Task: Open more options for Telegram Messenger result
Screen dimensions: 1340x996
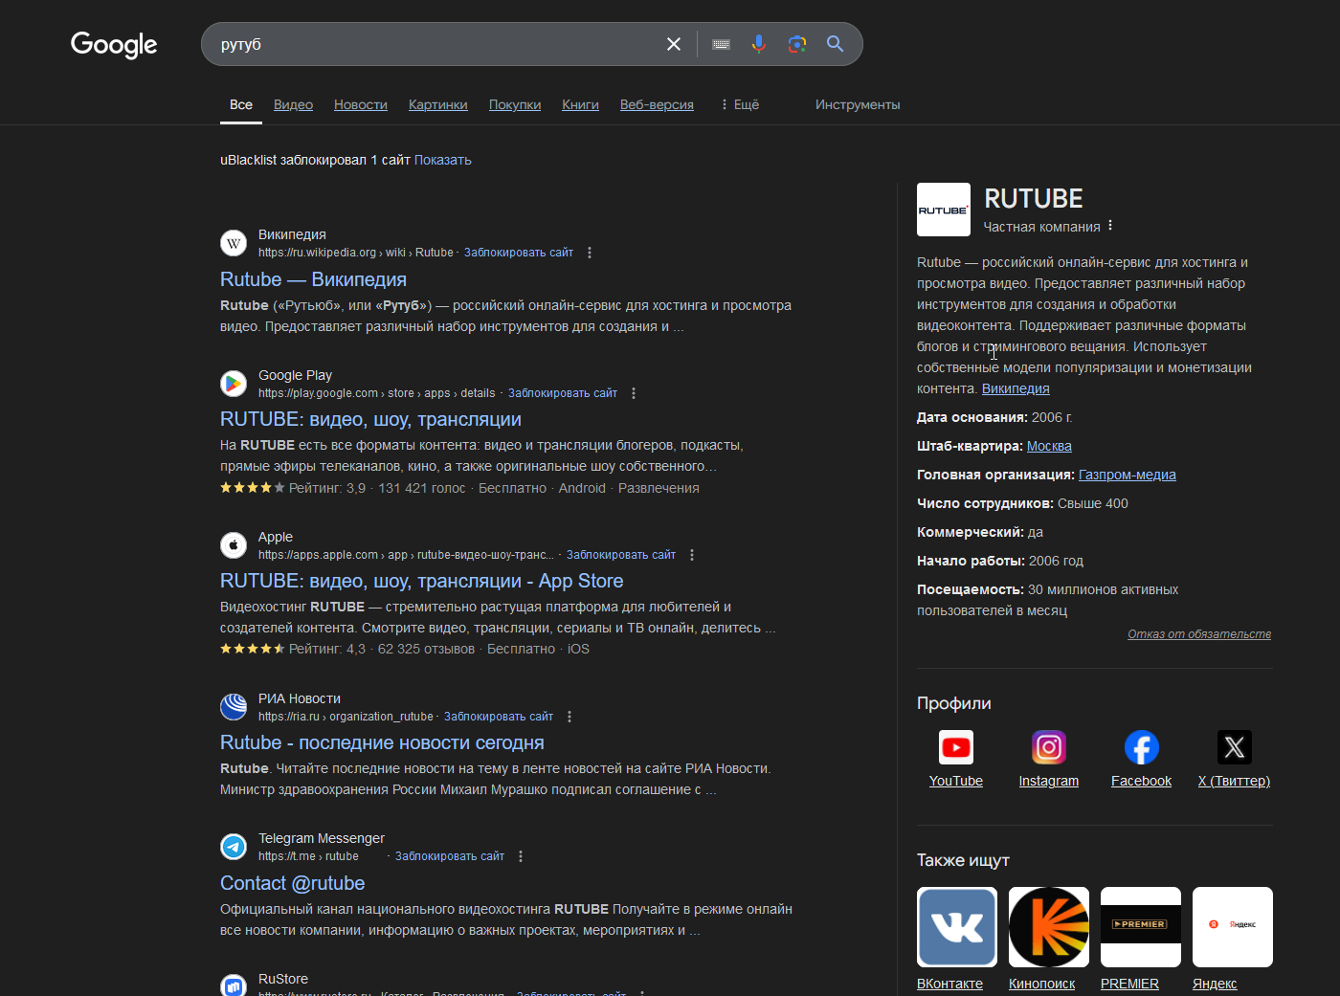Action: point(521,856)
